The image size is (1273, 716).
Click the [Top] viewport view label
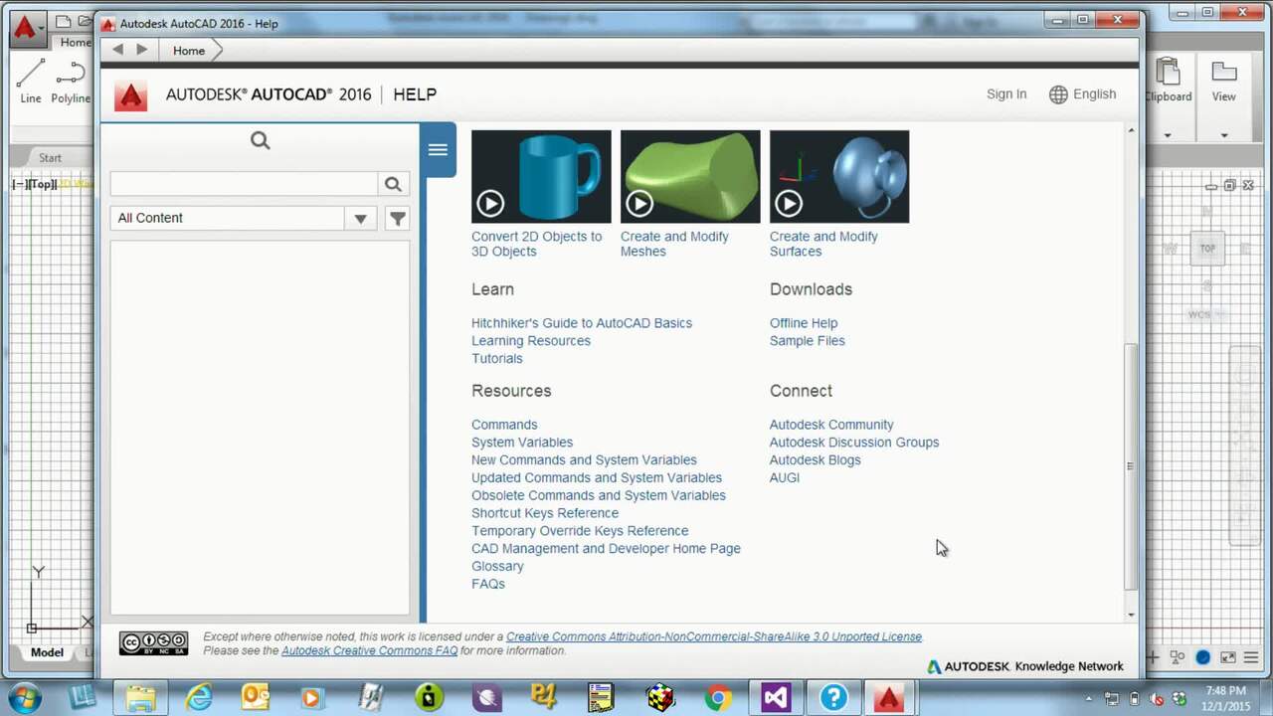pos(43,184)
